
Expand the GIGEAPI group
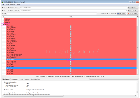pyautogui.click(x=3, y=19)
